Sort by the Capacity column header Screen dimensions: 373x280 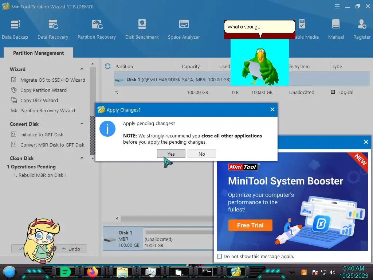(x=191, y=66)
